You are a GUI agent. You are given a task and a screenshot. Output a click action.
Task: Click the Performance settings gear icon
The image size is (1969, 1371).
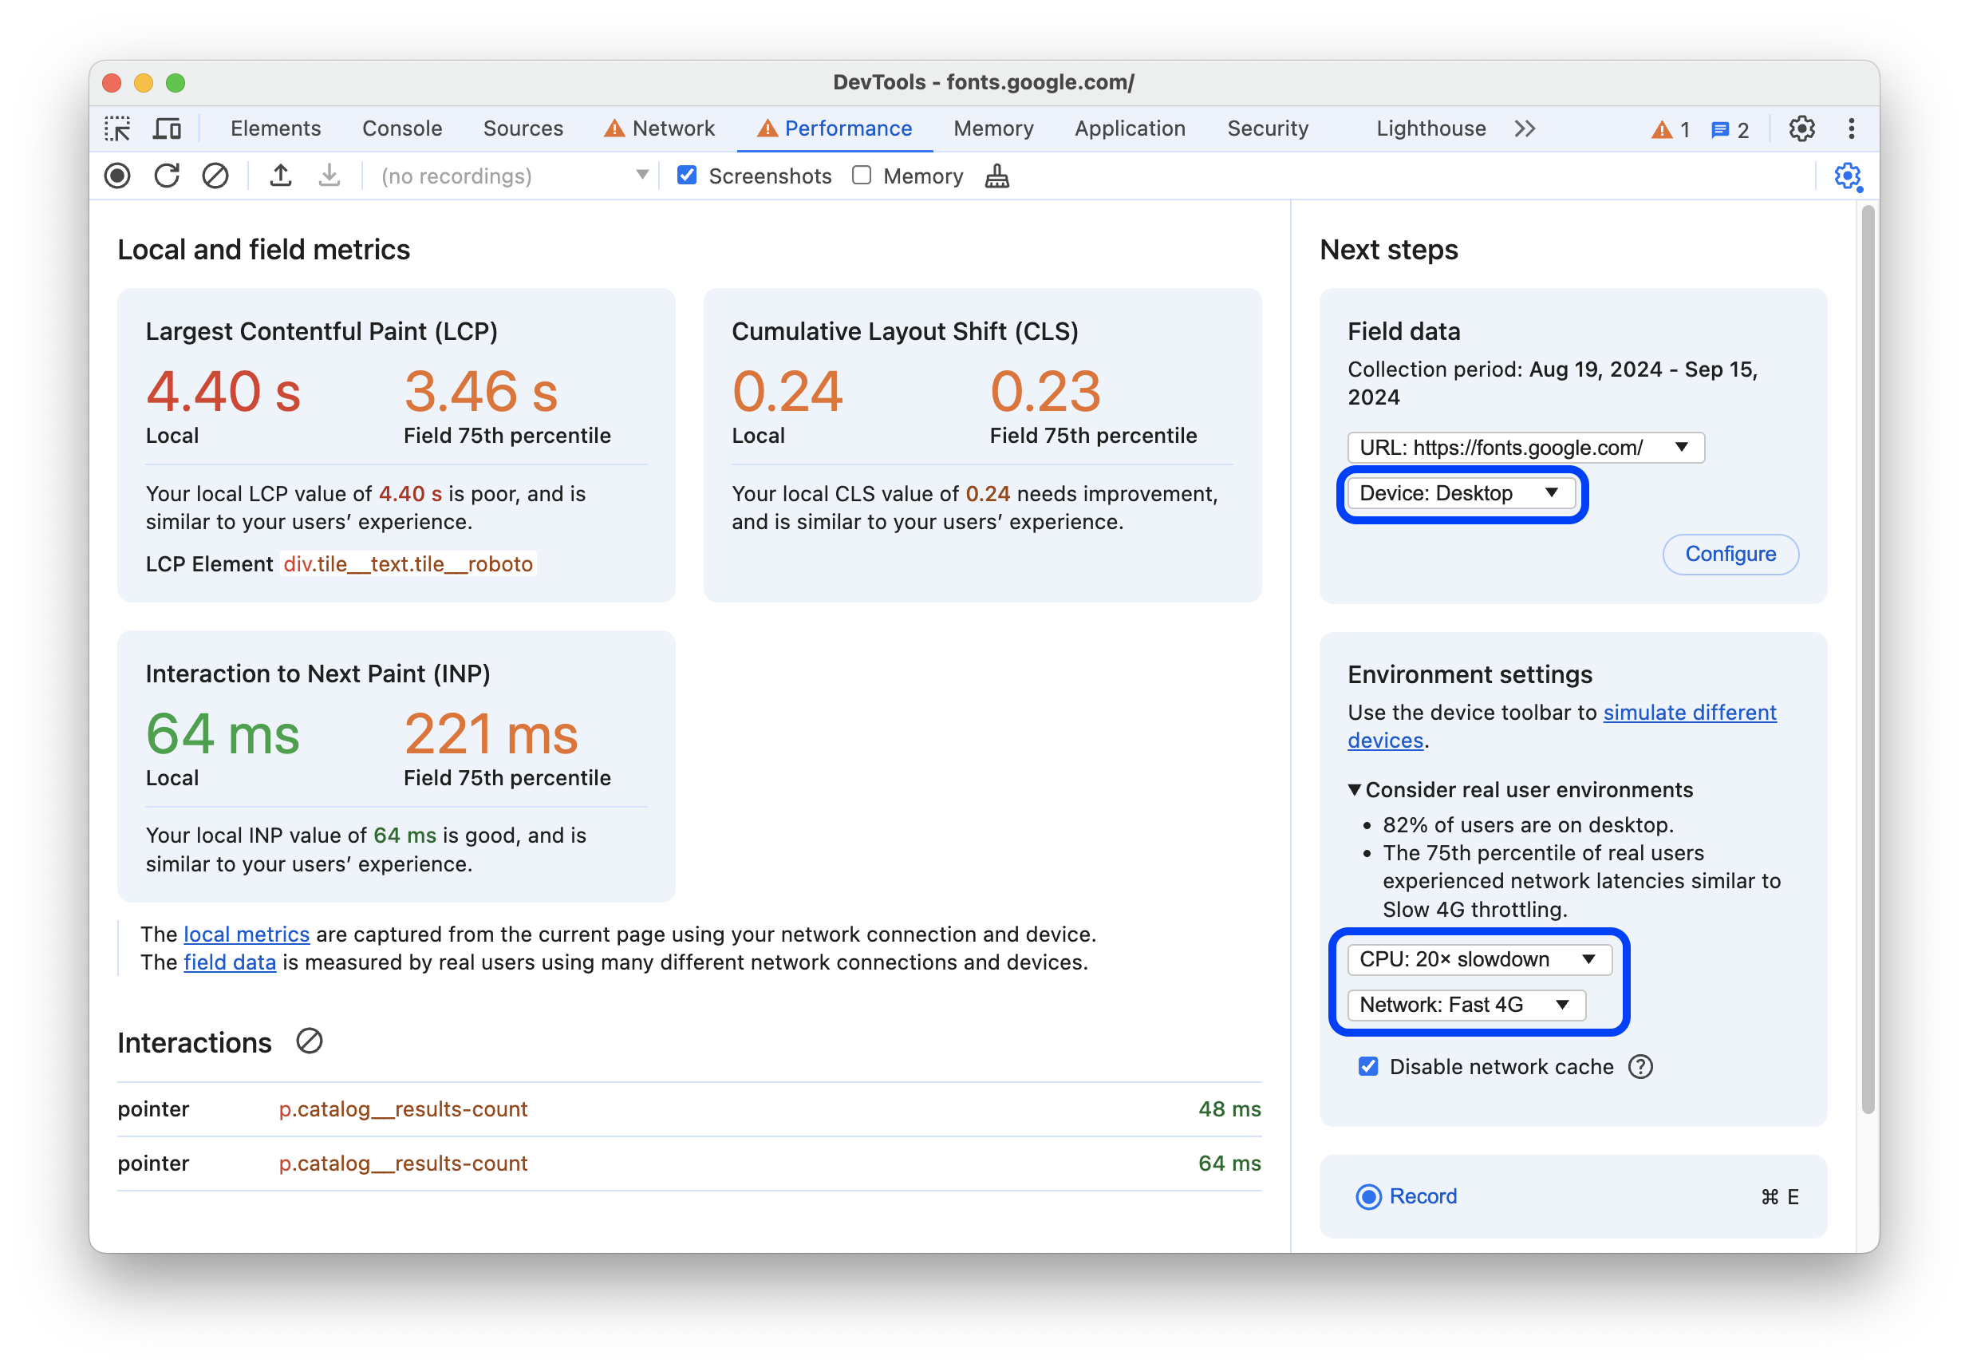tap(1851, 178)
